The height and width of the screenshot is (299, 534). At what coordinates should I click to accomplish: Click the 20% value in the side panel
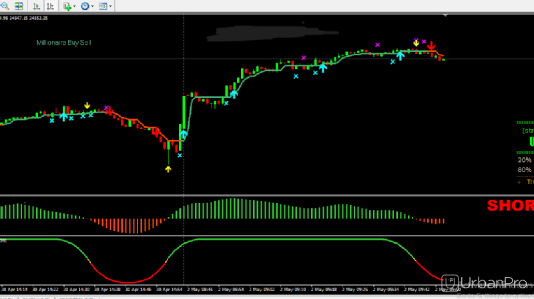(525, 159)
